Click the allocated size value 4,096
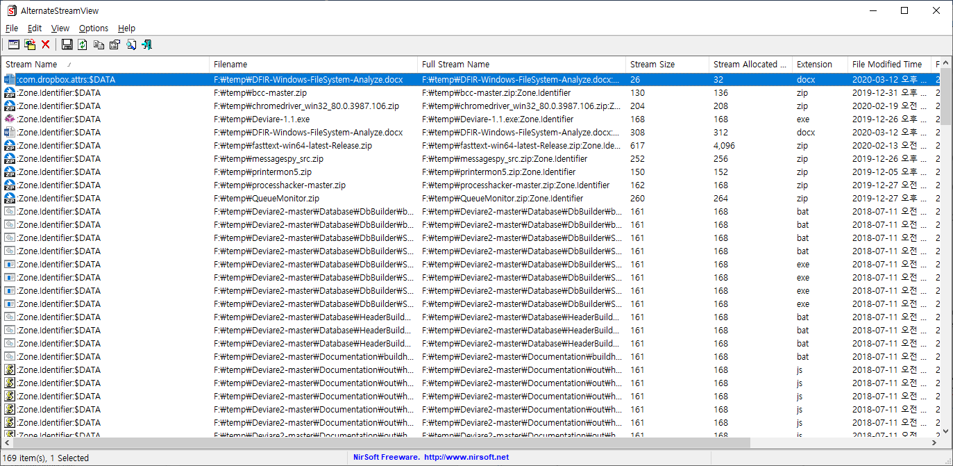 click(x=725, y=145)
